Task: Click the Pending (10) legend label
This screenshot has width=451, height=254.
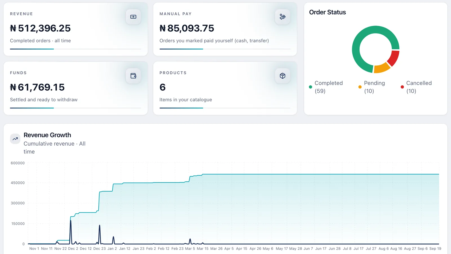Action: [x=374, y=87]
